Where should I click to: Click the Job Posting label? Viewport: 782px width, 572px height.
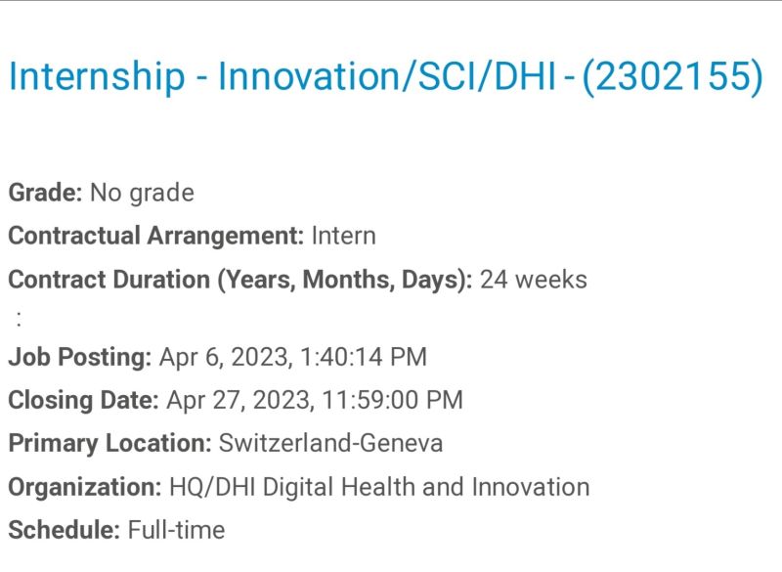80,357
